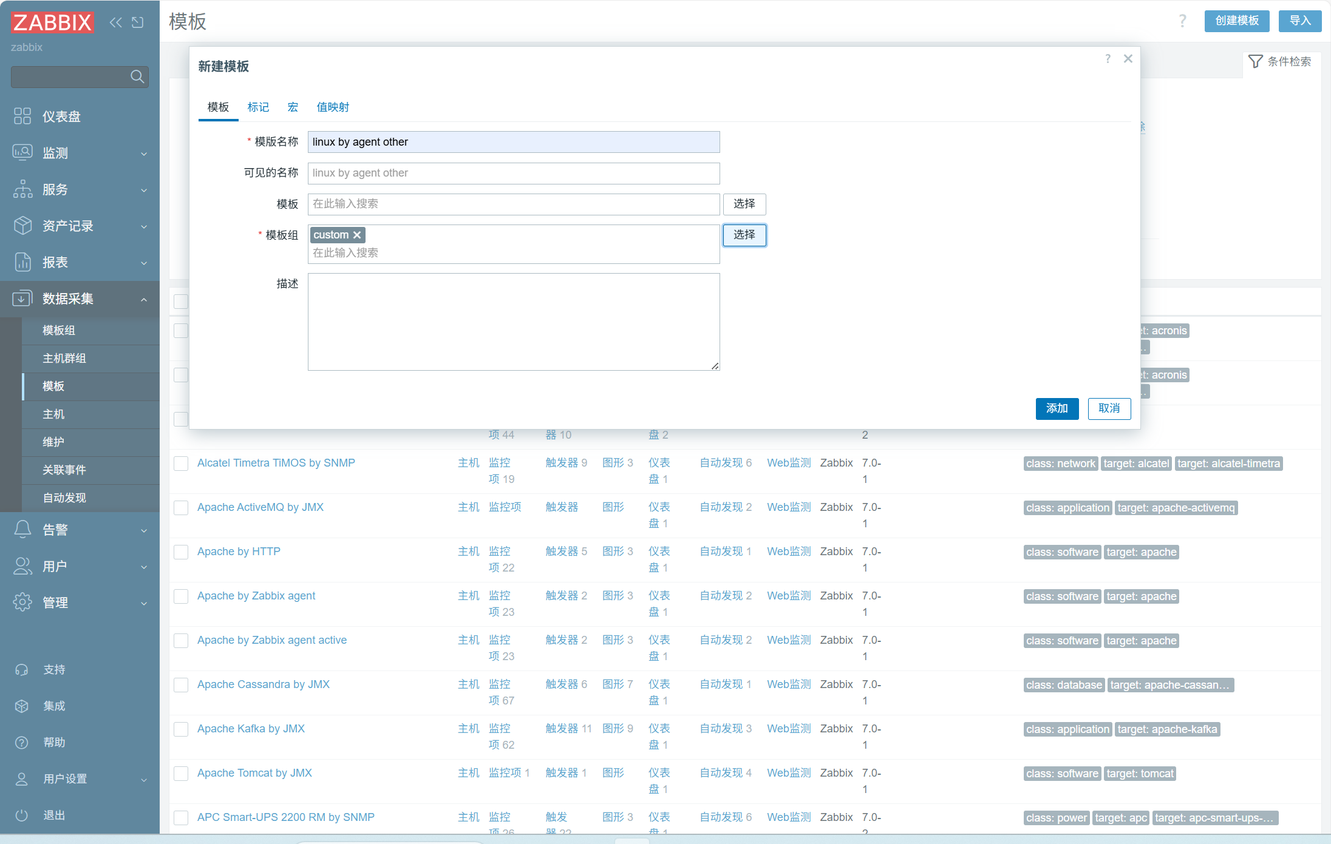Close the 新建模板 dialog with X

coord(1128,59)
